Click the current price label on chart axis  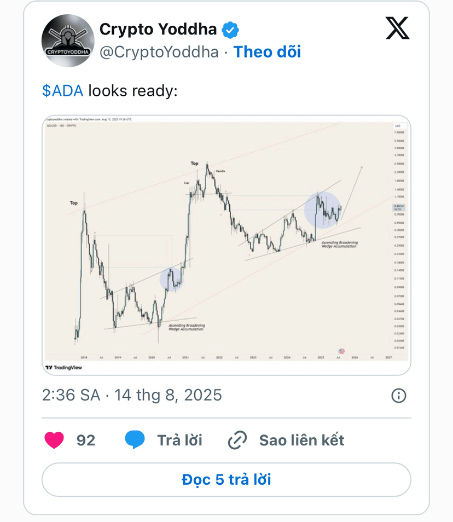click(x=399, y=207)
